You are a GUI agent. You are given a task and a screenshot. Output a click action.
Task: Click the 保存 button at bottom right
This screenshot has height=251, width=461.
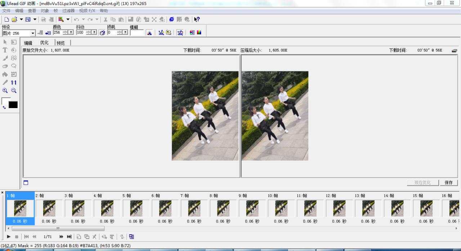[448, 182]
